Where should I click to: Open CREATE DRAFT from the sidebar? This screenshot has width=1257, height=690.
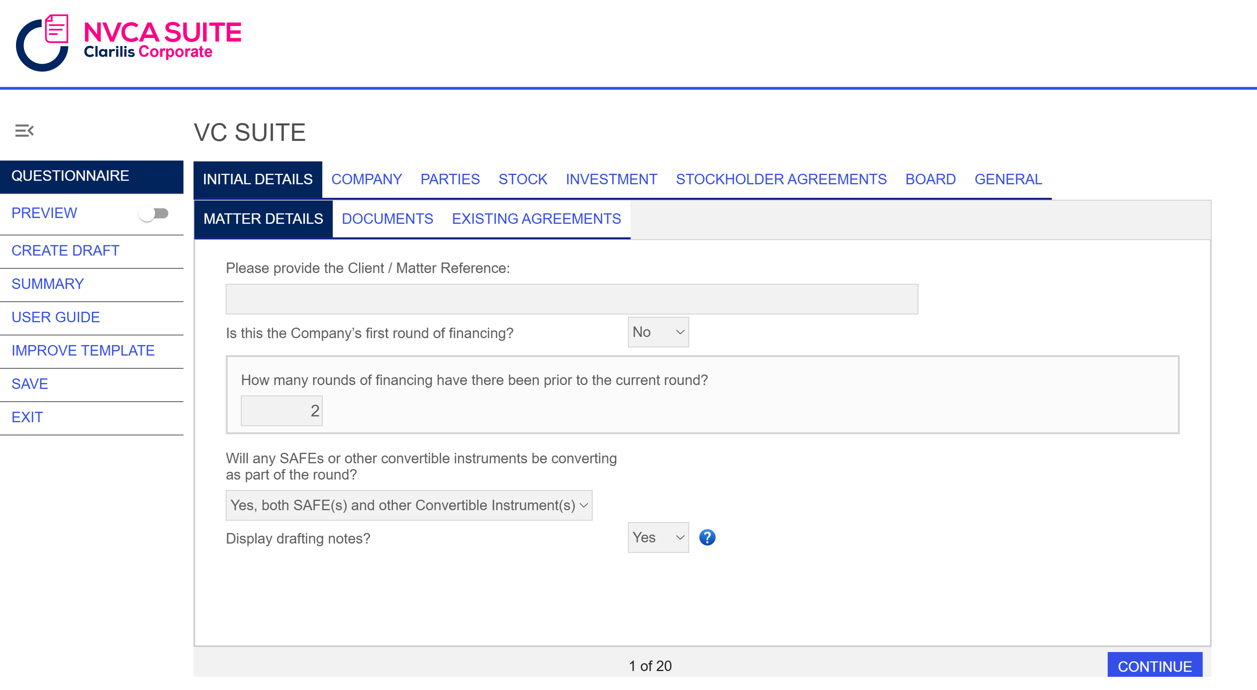(65, 250)
